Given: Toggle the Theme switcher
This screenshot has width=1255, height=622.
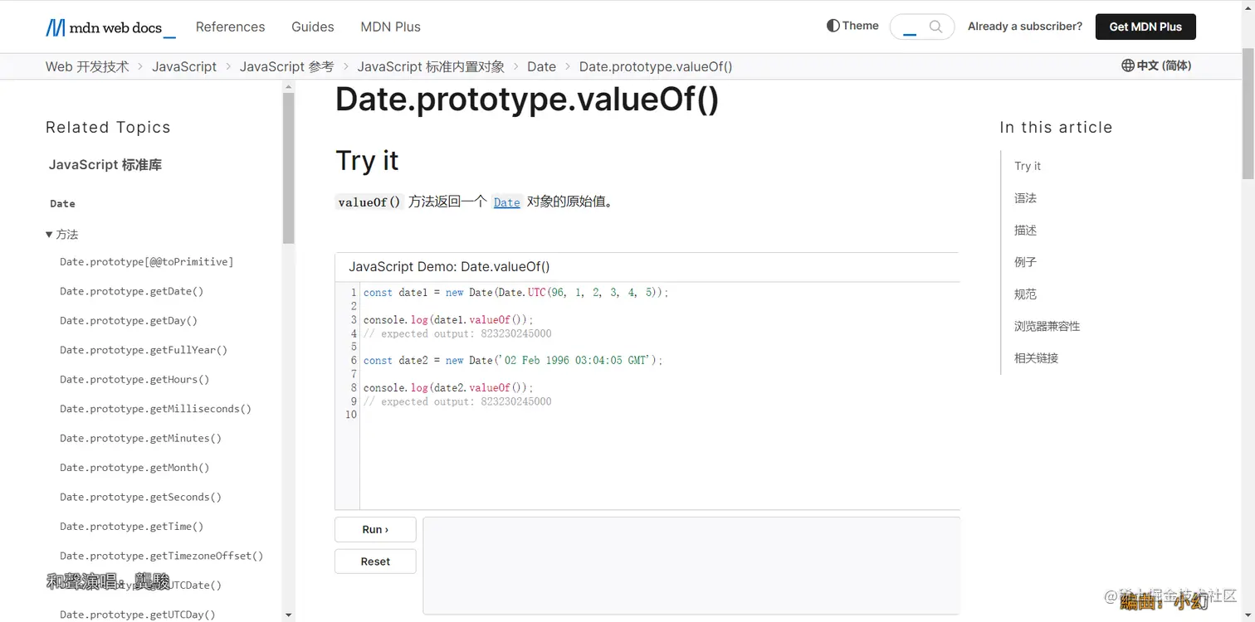Looking at the screenshot, I should point(852,26).
